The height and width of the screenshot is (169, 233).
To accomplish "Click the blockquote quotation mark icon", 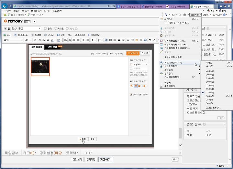I will 119,40.
